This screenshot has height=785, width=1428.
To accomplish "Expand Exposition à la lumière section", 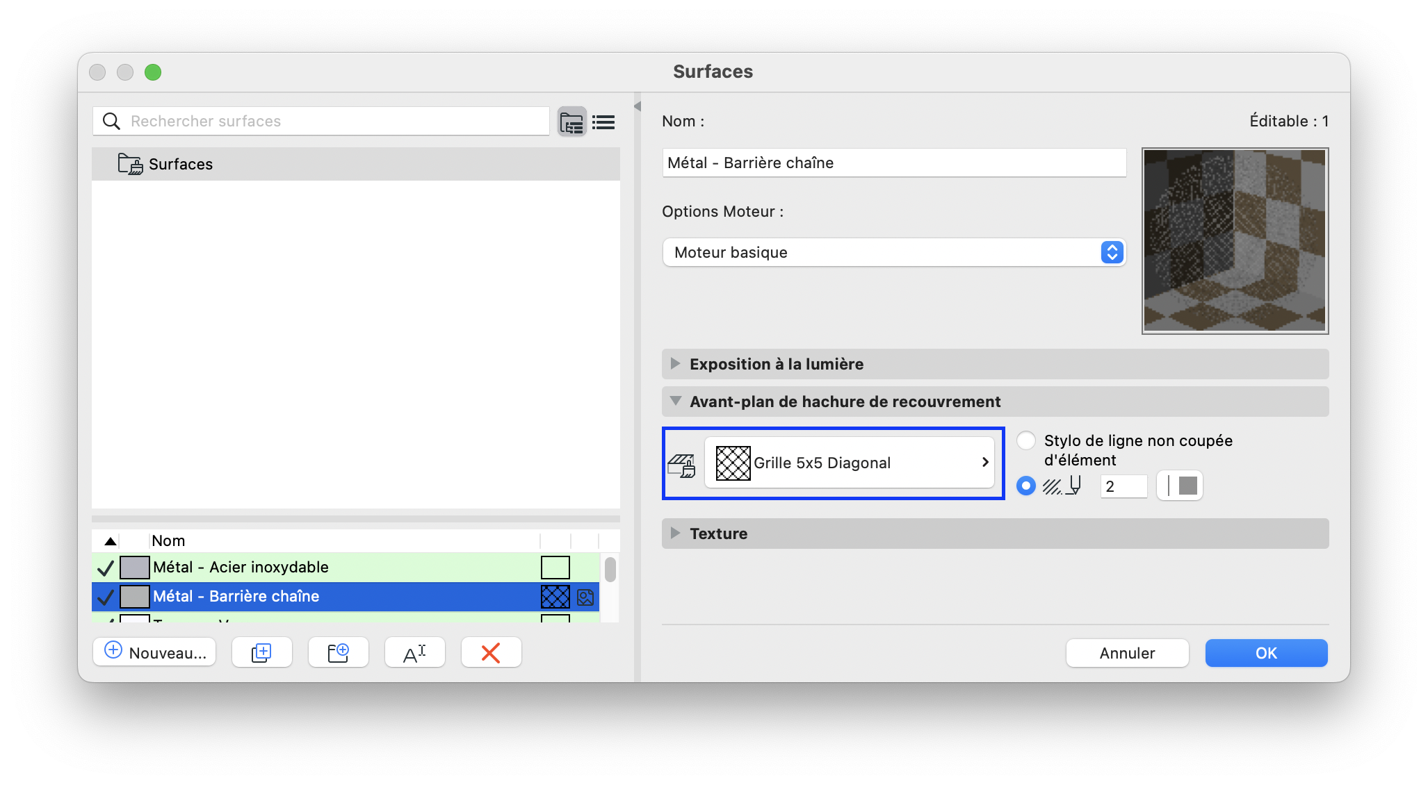I will (995, 364).
